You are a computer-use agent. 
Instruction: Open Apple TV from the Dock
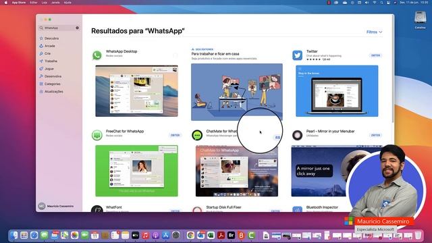135,236
